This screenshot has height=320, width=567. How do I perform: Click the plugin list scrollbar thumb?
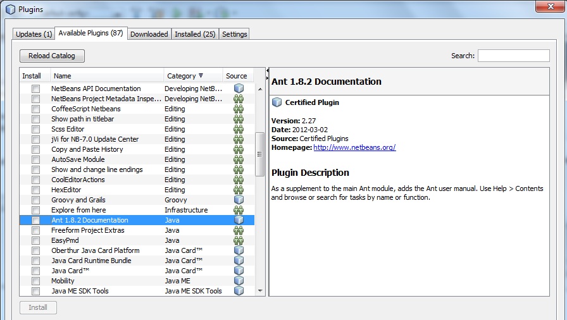(x=259, y=154)
